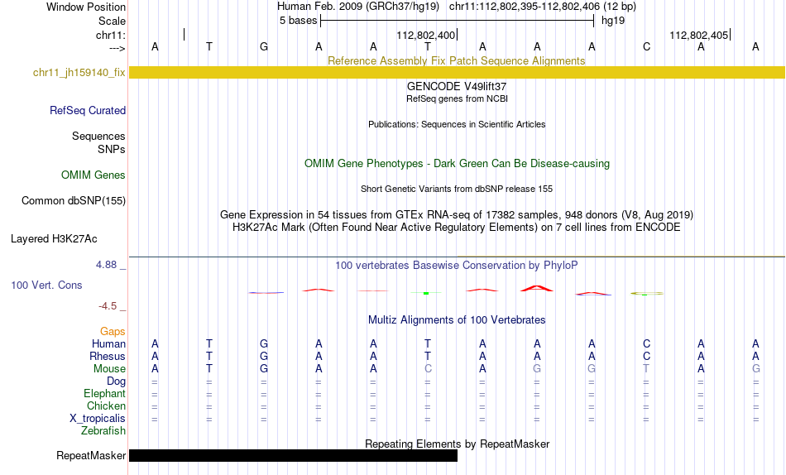
Task: Click the tallest red PhyloP conservation peak
Action: pos(537,289)
